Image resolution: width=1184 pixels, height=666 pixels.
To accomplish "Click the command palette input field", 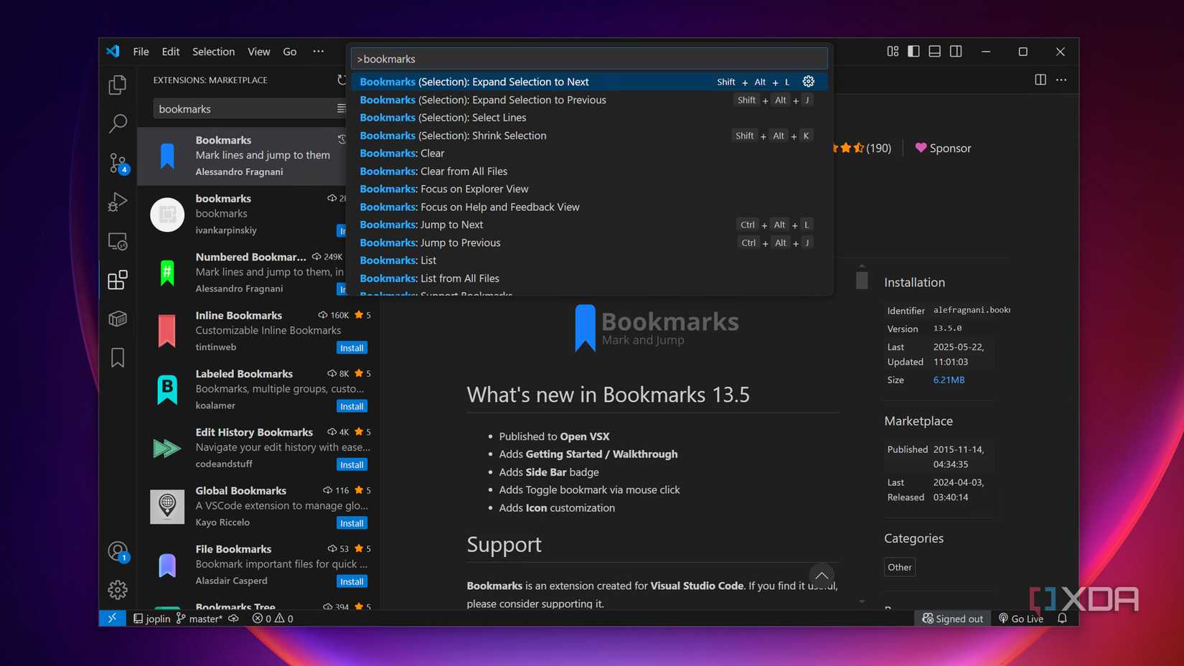I will point(588,59).
